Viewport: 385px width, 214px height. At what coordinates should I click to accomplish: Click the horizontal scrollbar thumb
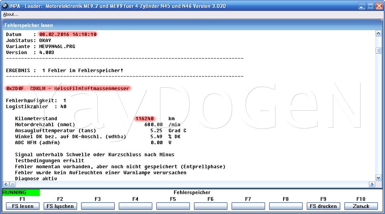(x=12, y=184)
